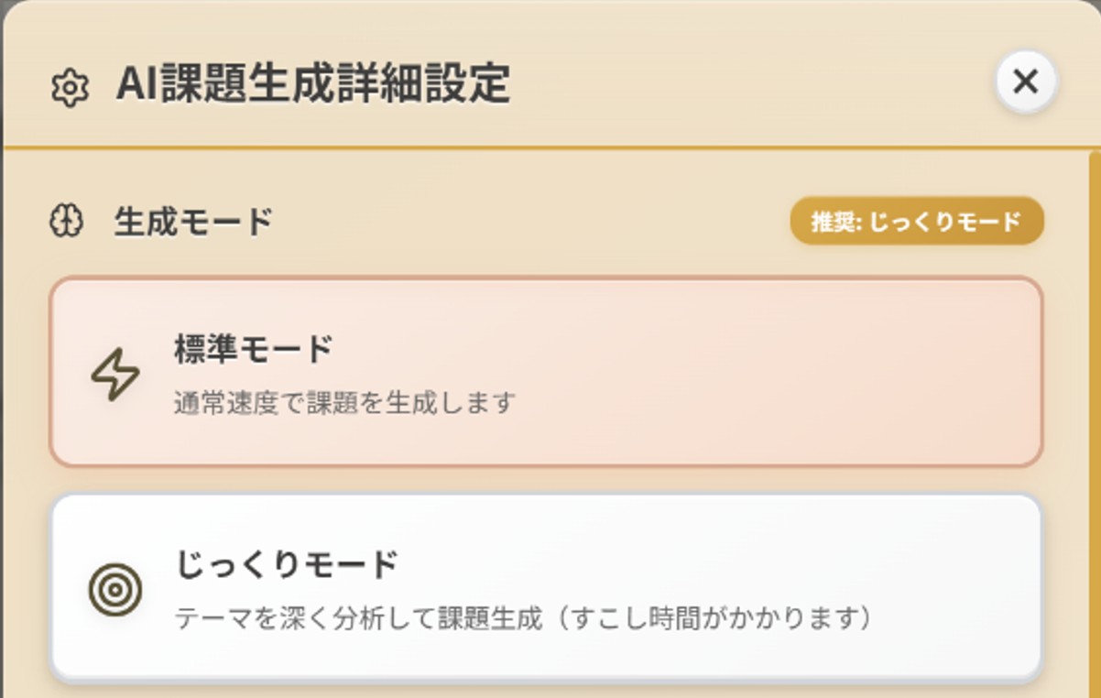Click the 通常速度で課題を生成します description
The height and width of the screenshot is (698, 1101).
344,402
